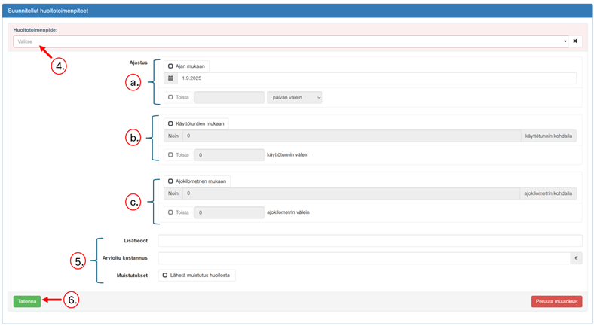The height and width of the screenshot is (326, 594).
Task: Open the Huoltotoimenpide Valitse dropdown
Action: coord(290,41)
